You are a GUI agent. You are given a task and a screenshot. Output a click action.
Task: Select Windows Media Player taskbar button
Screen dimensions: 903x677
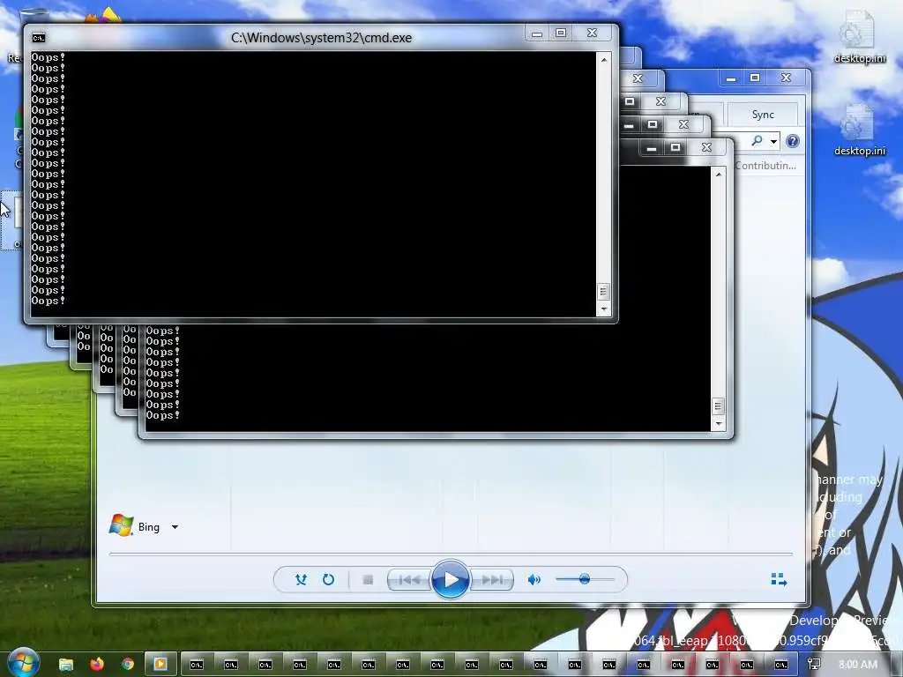(x=160, y=664)
